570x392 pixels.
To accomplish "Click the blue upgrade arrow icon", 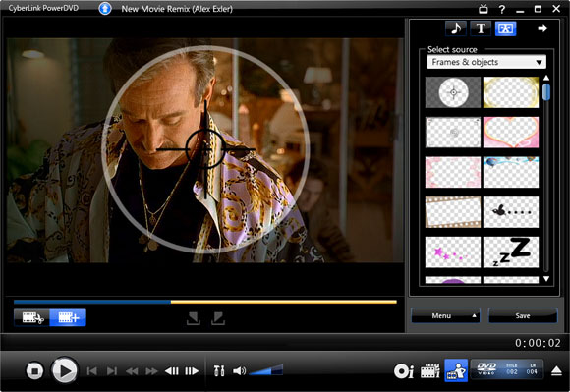I will point(105,9).
